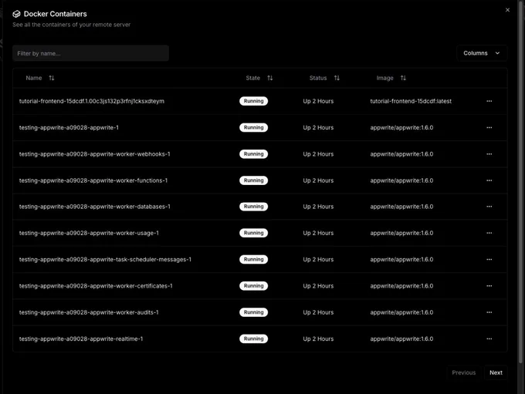Sort table by Status column
Viewport: 525px width, 394px height.
(x=337, y=78)
